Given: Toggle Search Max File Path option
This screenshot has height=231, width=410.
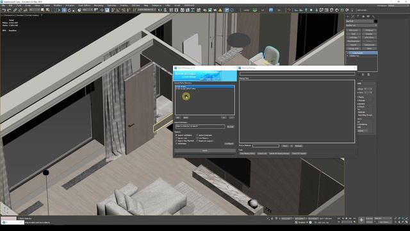Looking at the screenshot, I should [176, 141].
